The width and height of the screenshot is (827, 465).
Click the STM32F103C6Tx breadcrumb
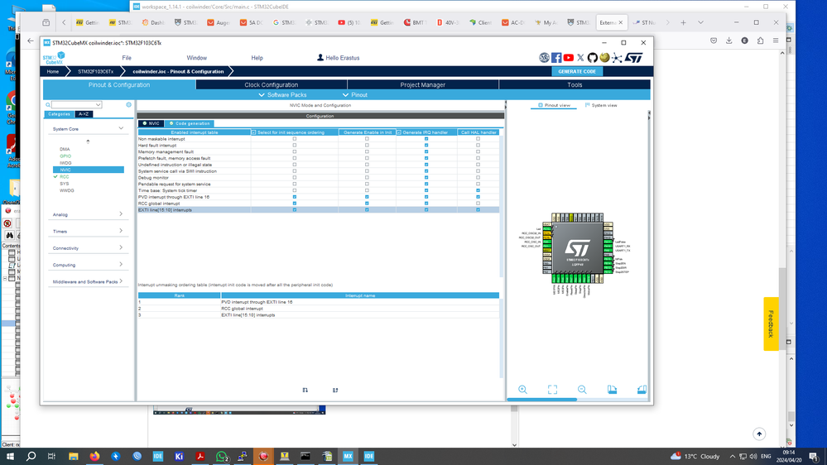[95, 71]
